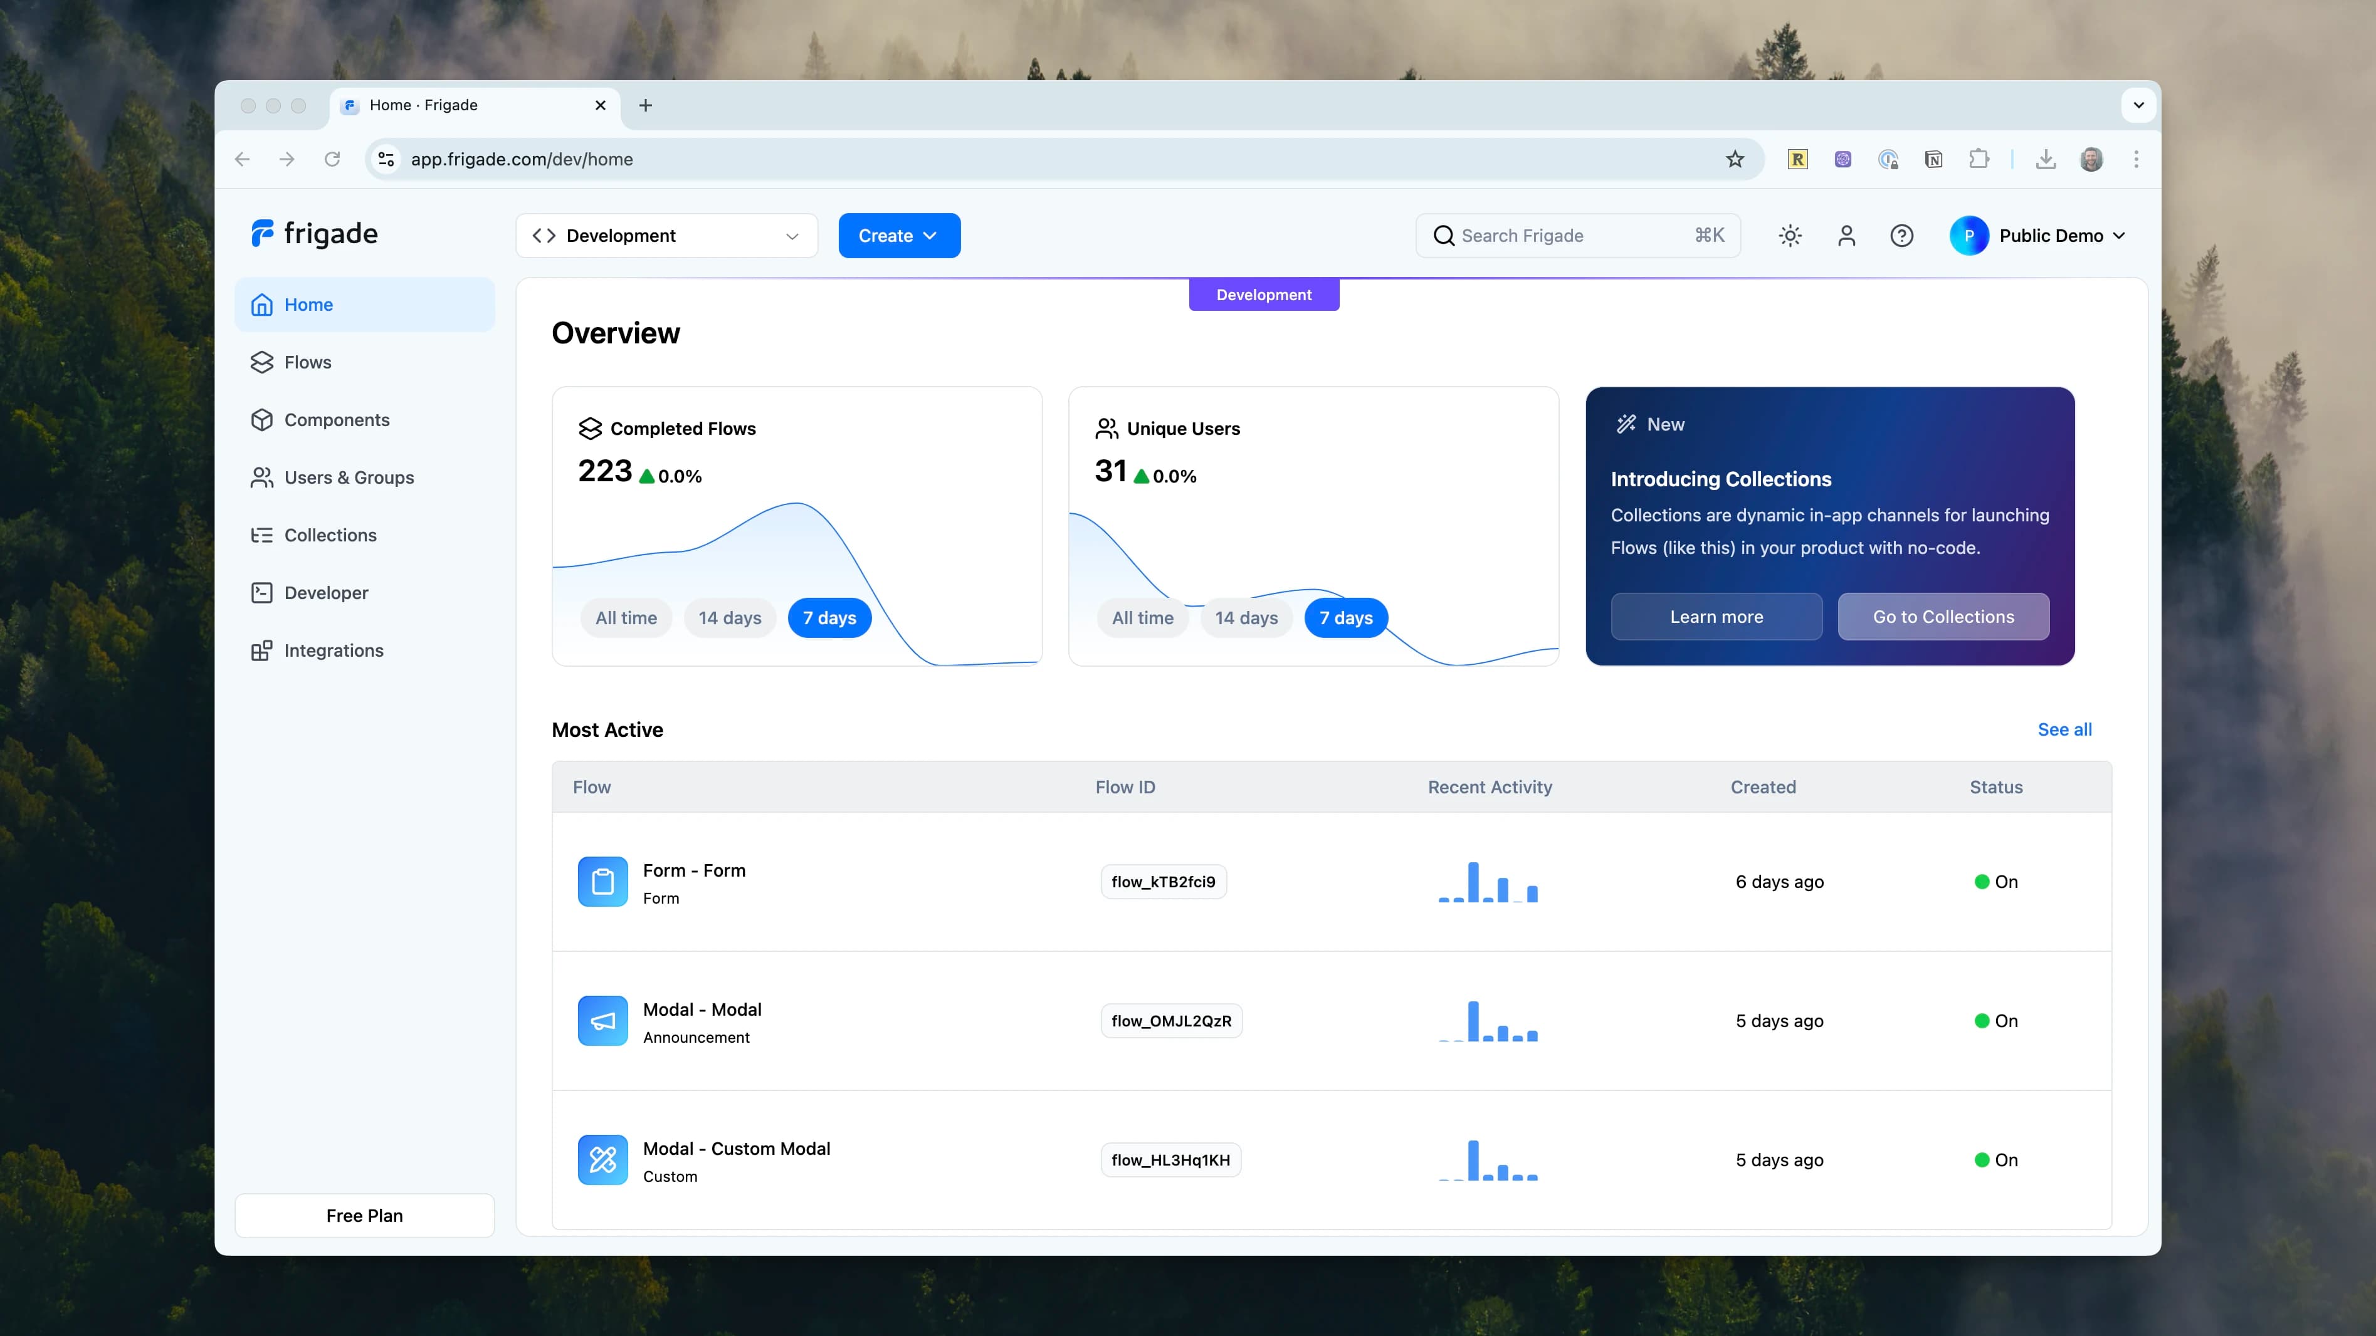2376x1336 pixels.
Task: Open the Public Demo account menu
Action: (x=2039, y=236)
